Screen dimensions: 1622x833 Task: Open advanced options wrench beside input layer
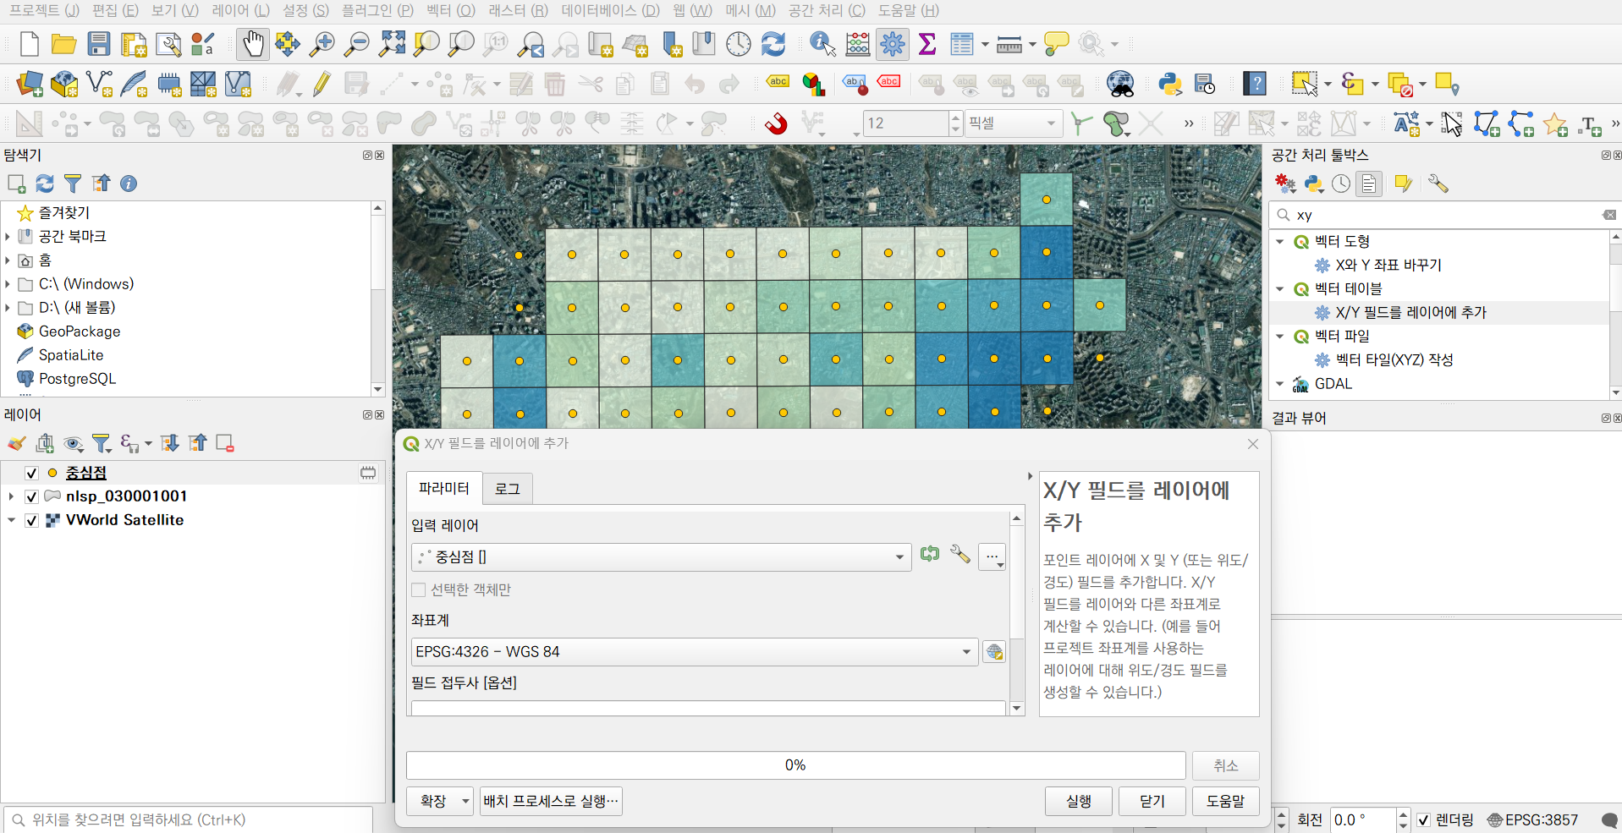tap(960, 554)
